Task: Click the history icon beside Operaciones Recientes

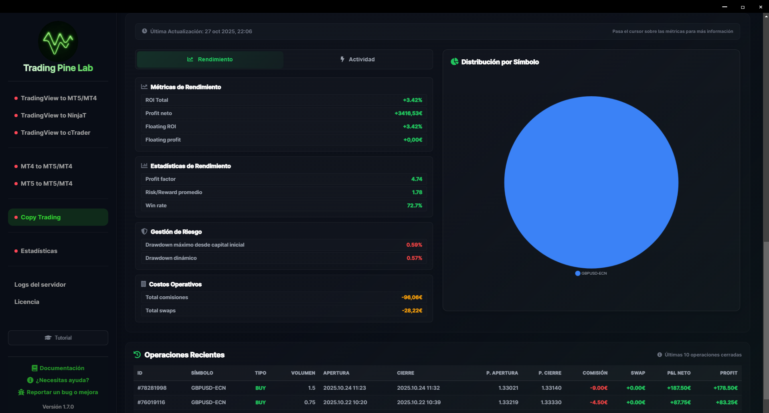Action: [137, 355]
